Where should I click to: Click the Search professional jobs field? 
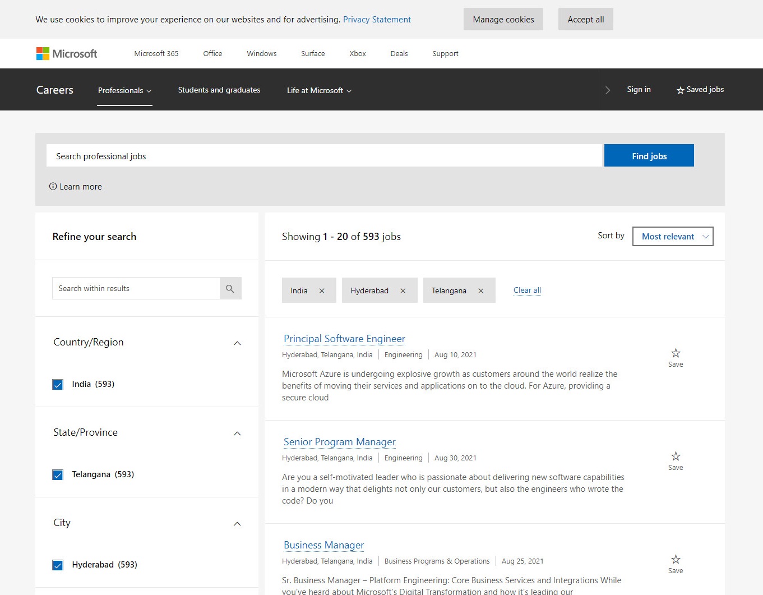coord(324,156)
